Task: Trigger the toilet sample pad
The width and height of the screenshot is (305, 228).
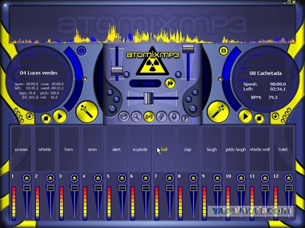Action: (x=283, y=149)
